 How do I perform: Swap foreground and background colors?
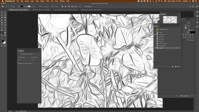point(5,40)
